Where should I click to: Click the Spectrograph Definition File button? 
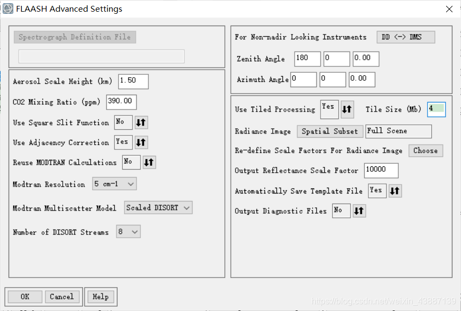74,37
